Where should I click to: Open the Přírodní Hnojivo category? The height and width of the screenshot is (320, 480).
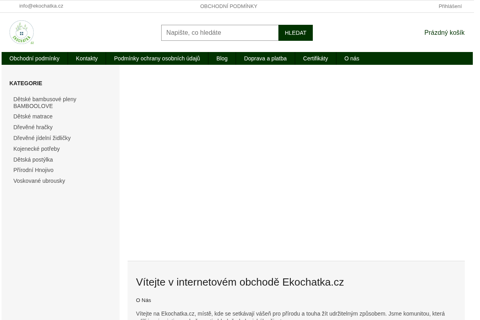(33, 170)
